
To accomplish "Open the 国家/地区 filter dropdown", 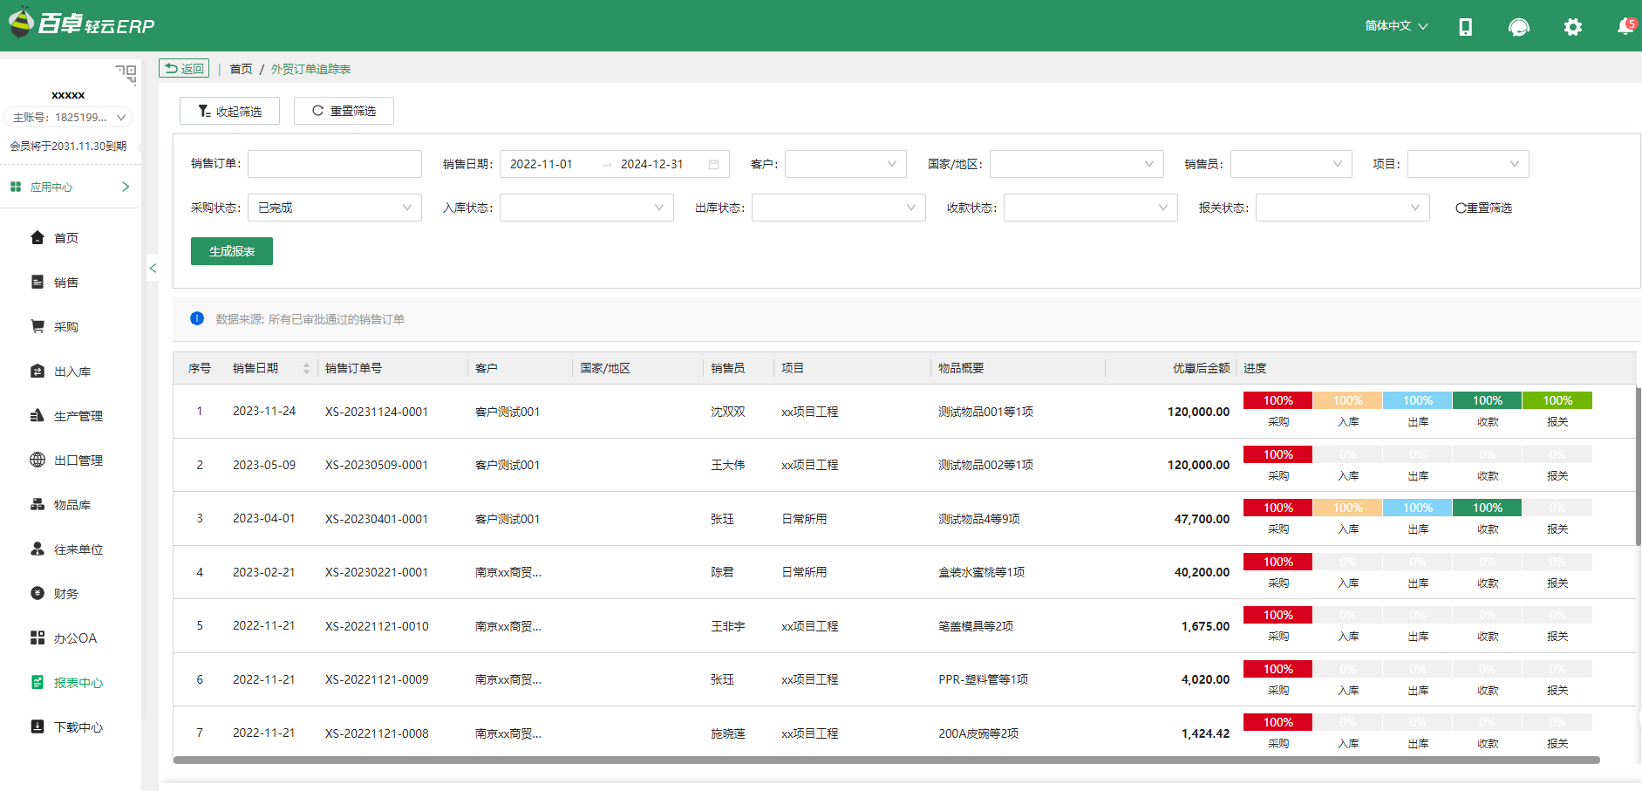I will click(x=1076, y=164).
